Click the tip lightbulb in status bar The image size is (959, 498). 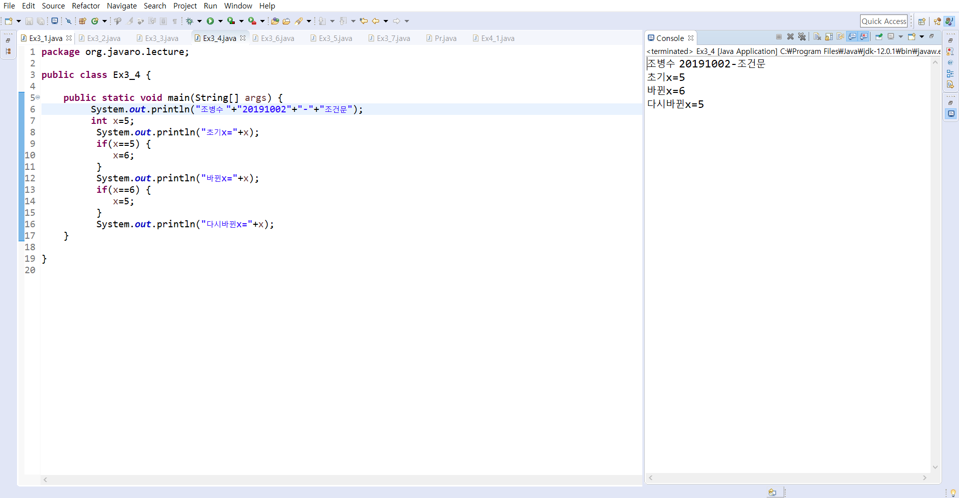click(x=953, y=493)
